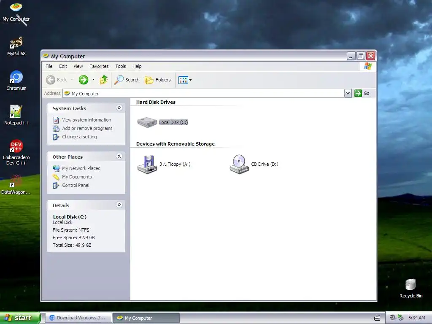
Task: Open the Search pane
Action: pyautogui.click(x=127, y=80)
